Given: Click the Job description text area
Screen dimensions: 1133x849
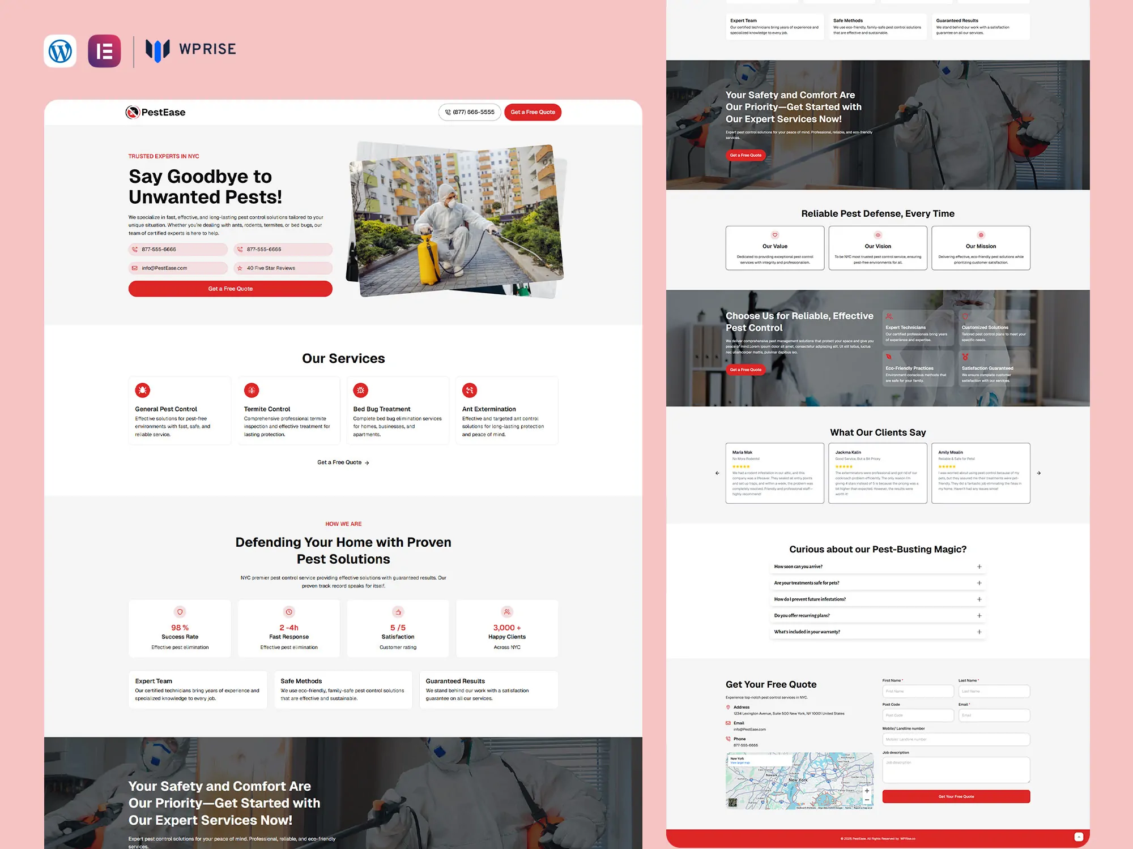Looking at the screenshot, I should point(956,769).
